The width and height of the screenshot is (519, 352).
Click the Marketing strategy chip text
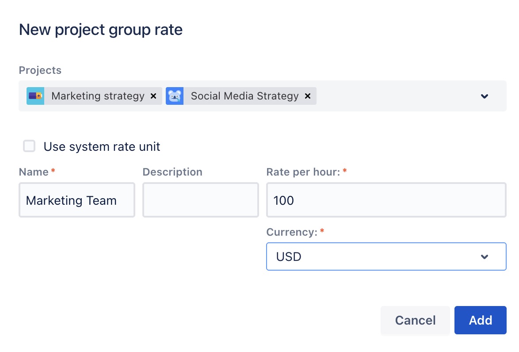point(98,96)
